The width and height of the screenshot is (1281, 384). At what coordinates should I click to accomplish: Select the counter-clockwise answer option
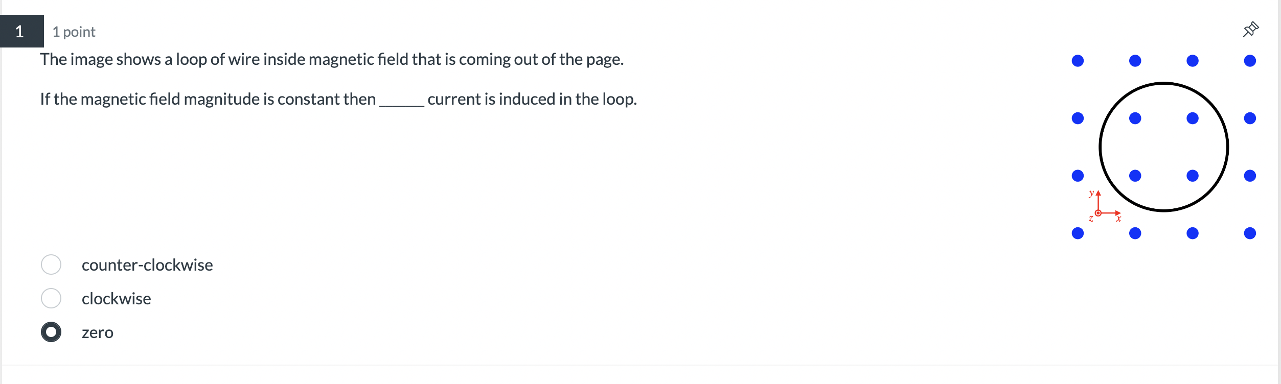click(x=52, y=265)
